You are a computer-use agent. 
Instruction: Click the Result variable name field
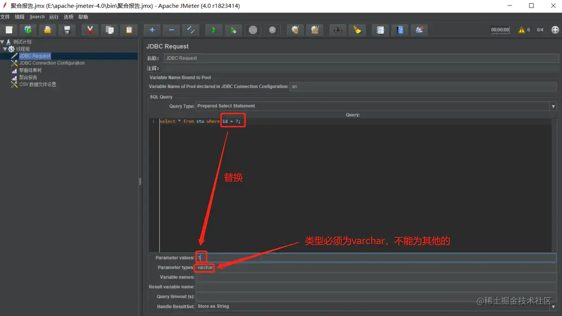(376, 287)
